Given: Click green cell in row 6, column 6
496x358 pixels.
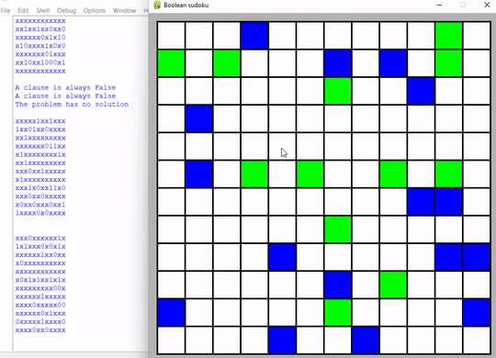Looking at the screenshot, I should [x=310, y=173].
